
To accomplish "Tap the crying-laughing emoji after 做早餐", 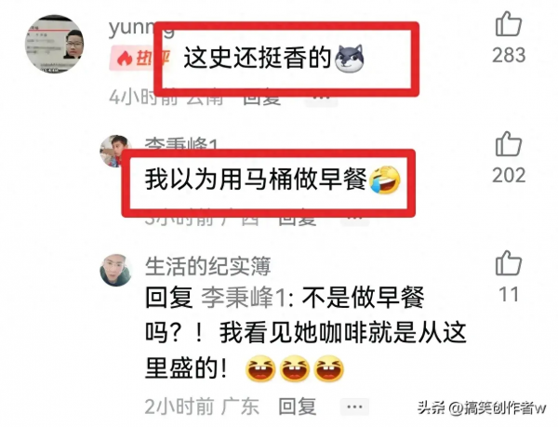I will pyautogui.click(x=385, y=180).
